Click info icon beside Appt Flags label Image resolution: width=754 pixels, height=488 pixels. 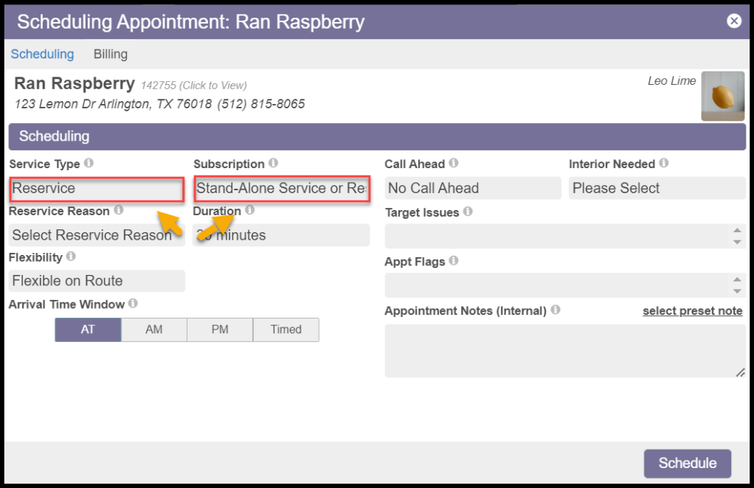pyautogui.click(x=453, y=261)
